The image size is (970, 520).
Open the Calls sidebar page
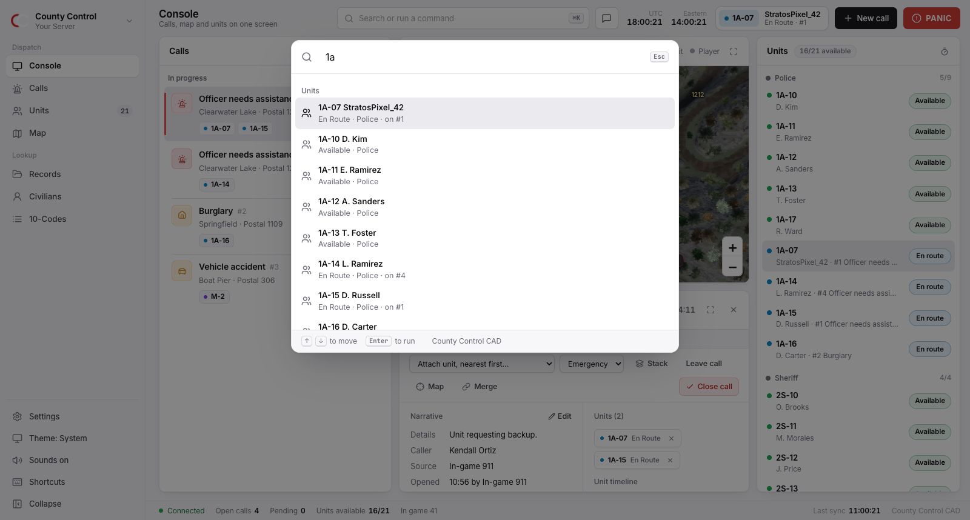[73, 88]
